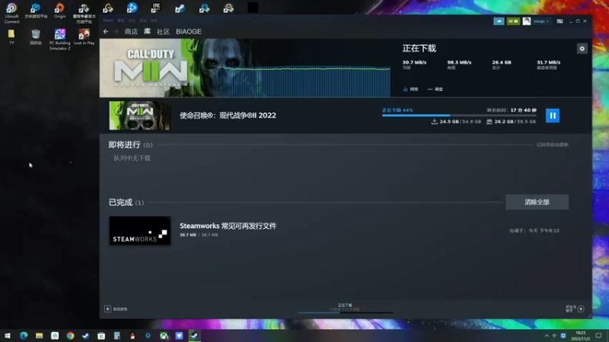Click 使命召唤 现代战争 II 2022 title
Screen dimensions: 609x342
228,116
